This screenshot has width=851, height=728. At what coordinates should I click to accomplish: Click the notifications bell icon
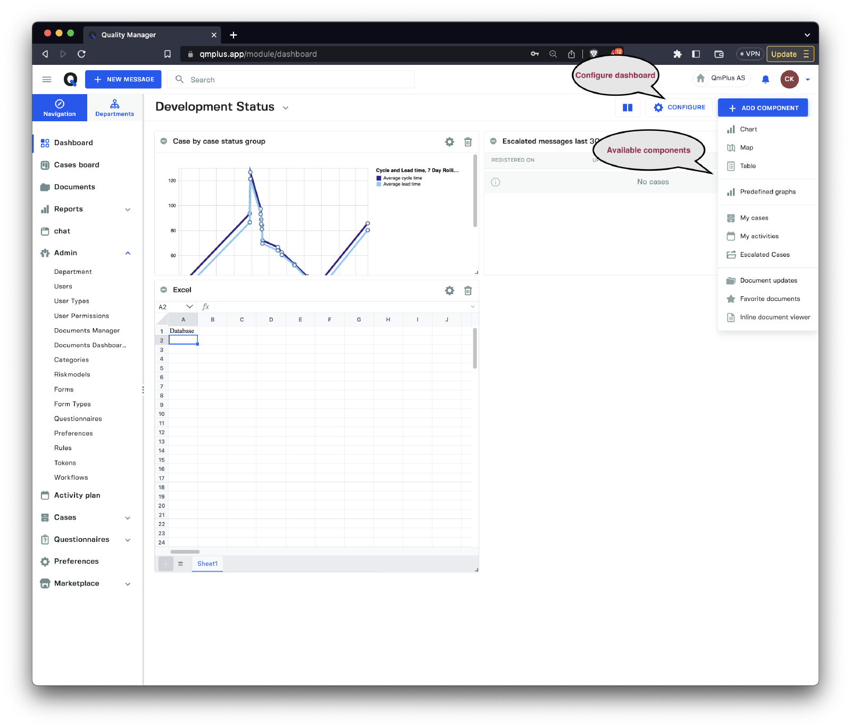click(x=765, y=79)
